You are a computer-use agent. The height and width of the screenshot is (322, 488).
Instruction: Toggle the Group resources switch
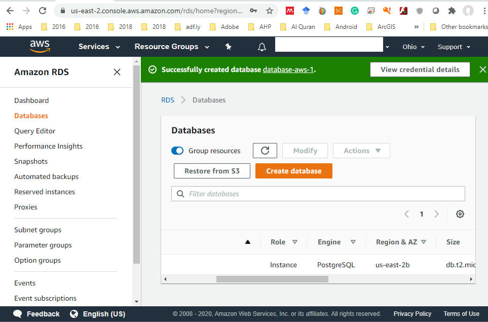(177, 151)
